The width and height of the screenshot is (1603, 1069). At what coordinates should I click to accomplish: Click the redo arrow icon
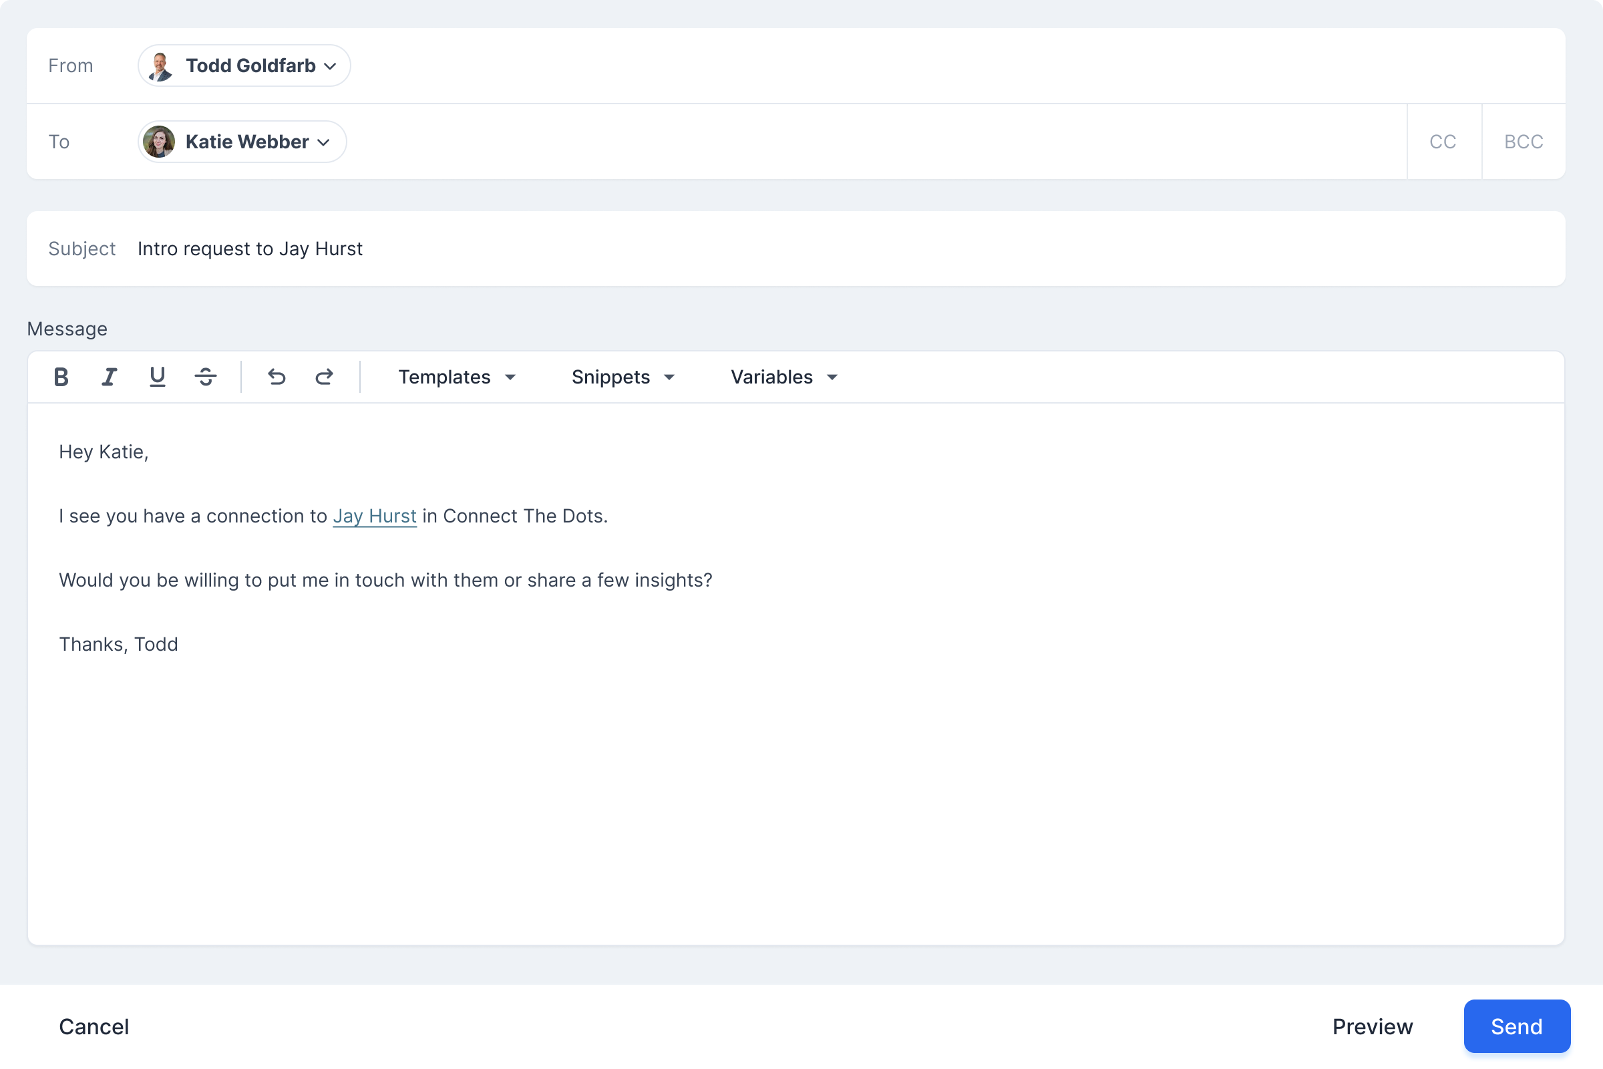tap(324, 377)
